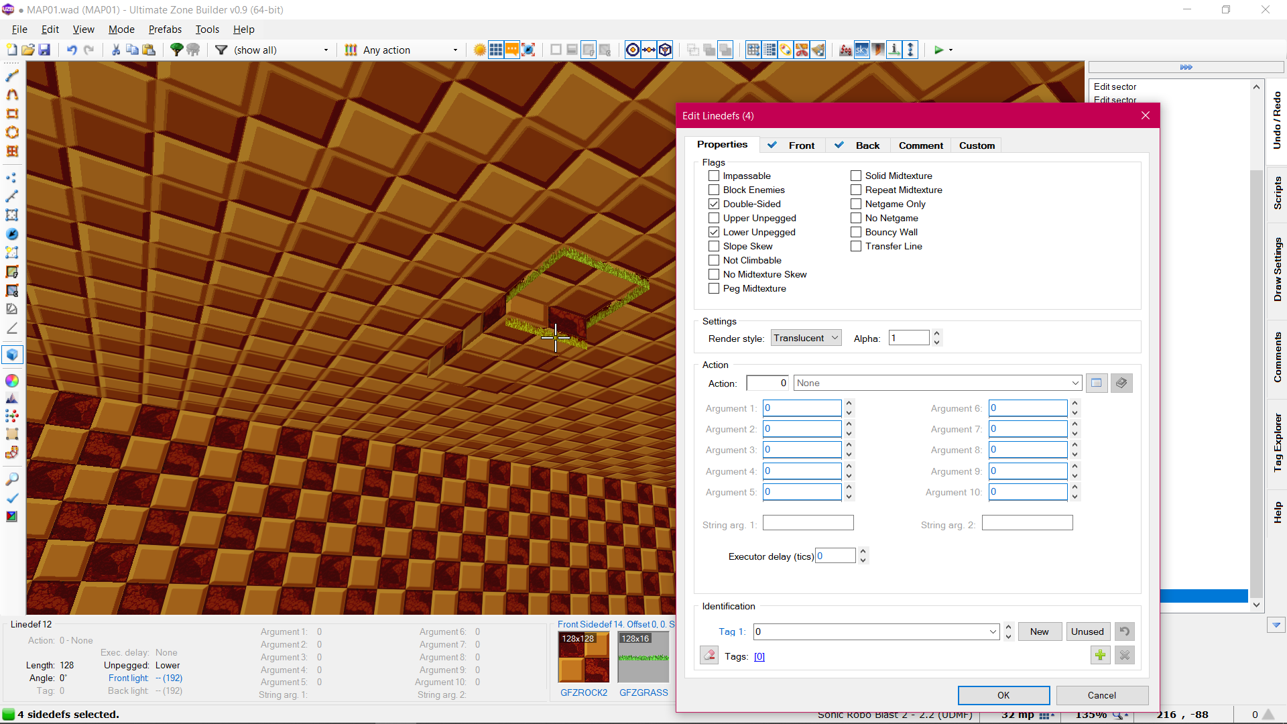Expand the Test Map dropdown arrow

[951, 50]
